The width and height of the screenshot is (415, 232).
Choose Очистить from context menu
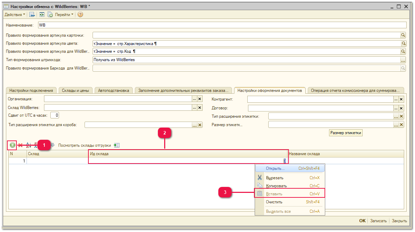[x=290, y=202]
